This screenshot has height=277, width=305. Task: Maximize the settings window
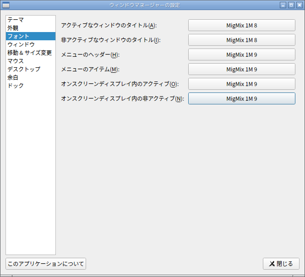point(291,5)
